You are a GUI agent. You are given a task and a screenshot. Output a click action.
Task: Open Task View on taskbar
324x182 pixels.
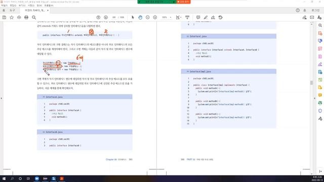pos(28,178)
